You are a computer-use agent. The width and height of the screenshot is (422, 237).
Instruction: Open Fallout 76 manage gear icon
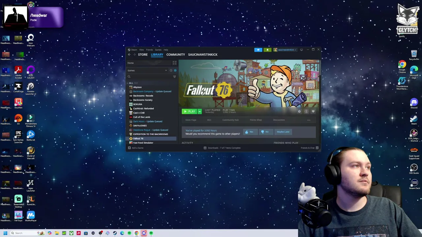pos(299,112)
